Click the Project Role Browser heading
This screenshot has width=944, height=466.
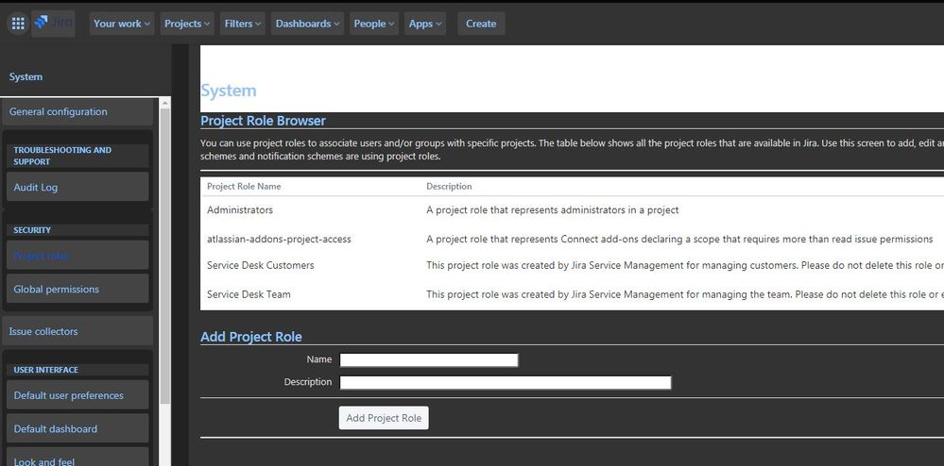coord(263,121)
